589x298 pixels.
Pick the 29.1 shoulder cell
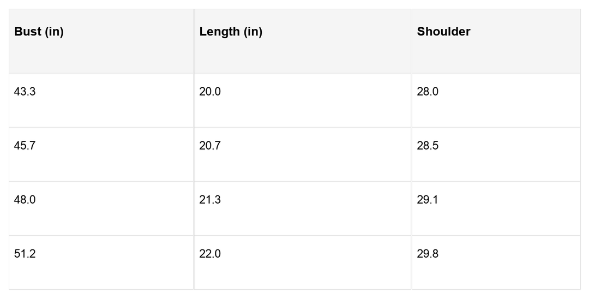(428, 200)
